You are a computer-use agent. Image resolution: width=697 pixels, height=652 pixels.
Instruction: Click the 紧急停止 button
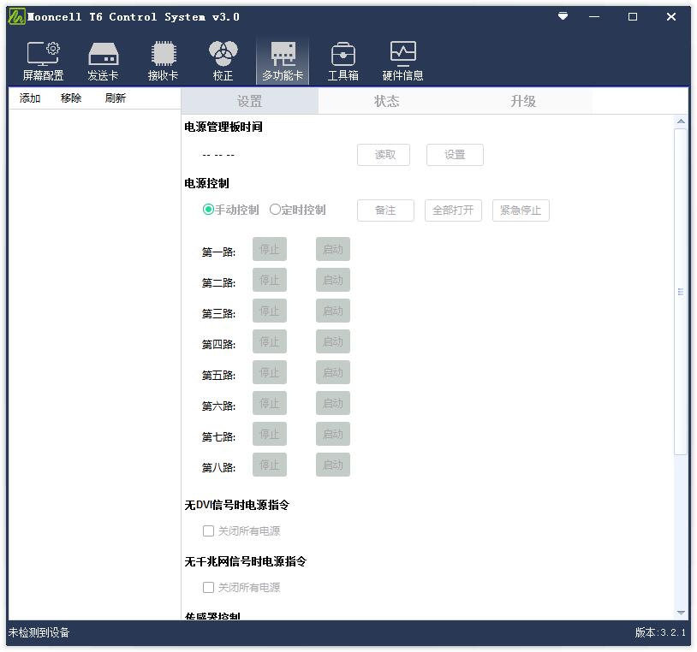(x=521, y=210)
